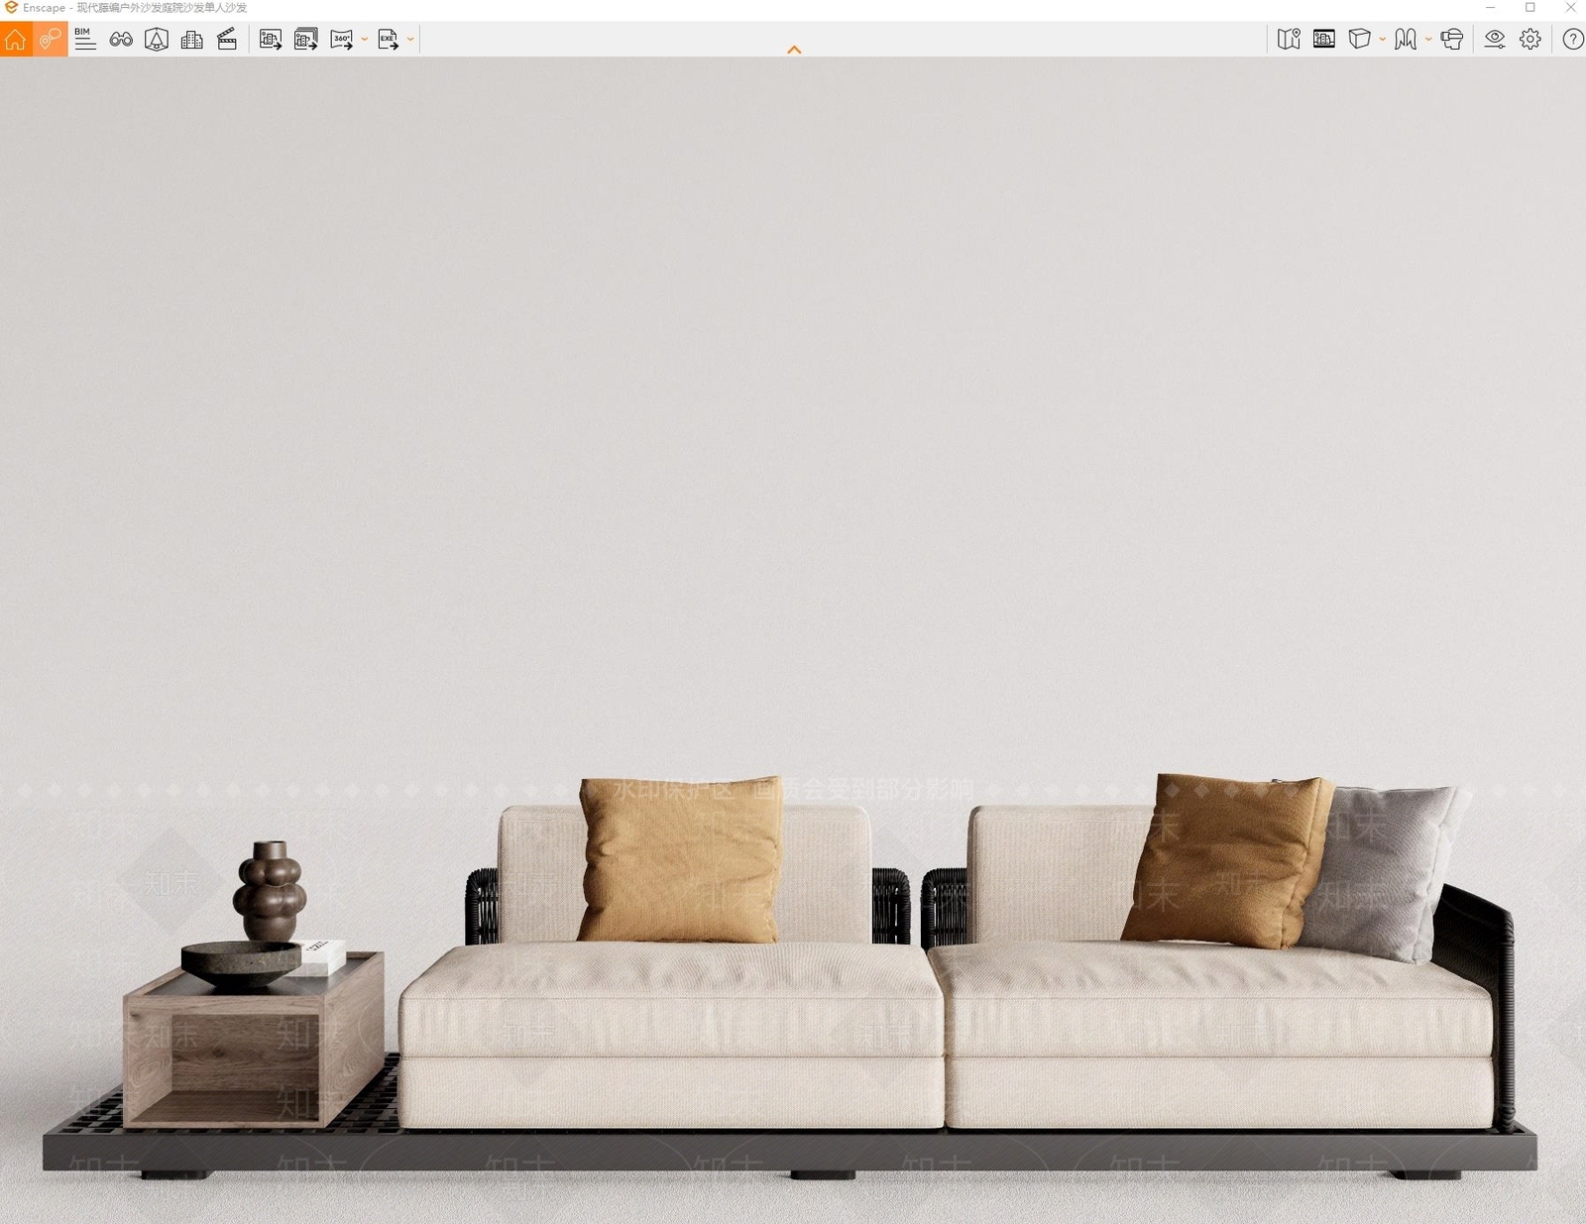Open the video editor clapperboard icon
This screenshot has width=1586, height=1224.
tap(227, 40)
